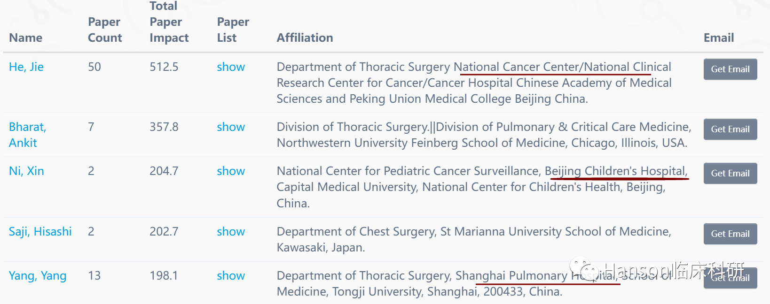Get Email for Bharat, Ankit
This screenshot has width=770, height=304.
point(730,129)
